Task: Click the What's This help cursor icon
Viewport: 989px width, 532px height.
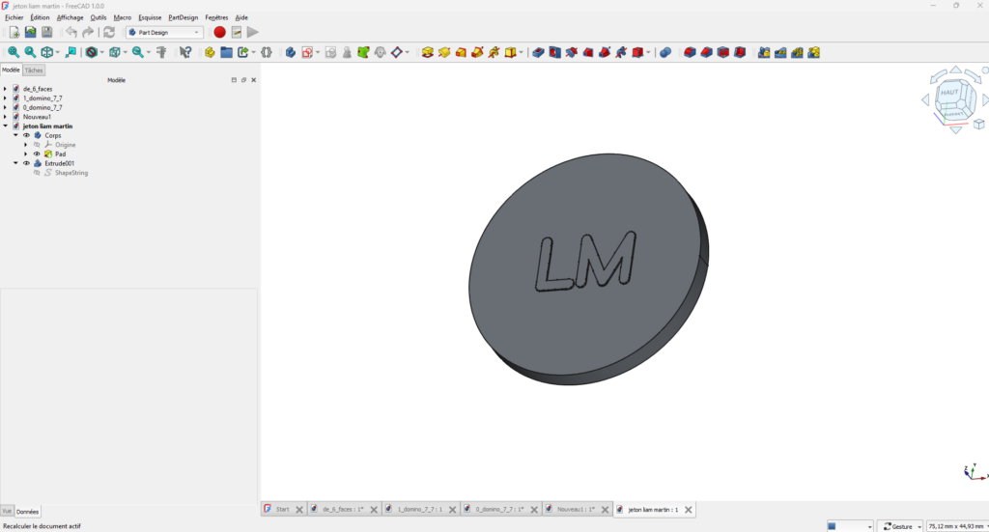Action: 185,52
